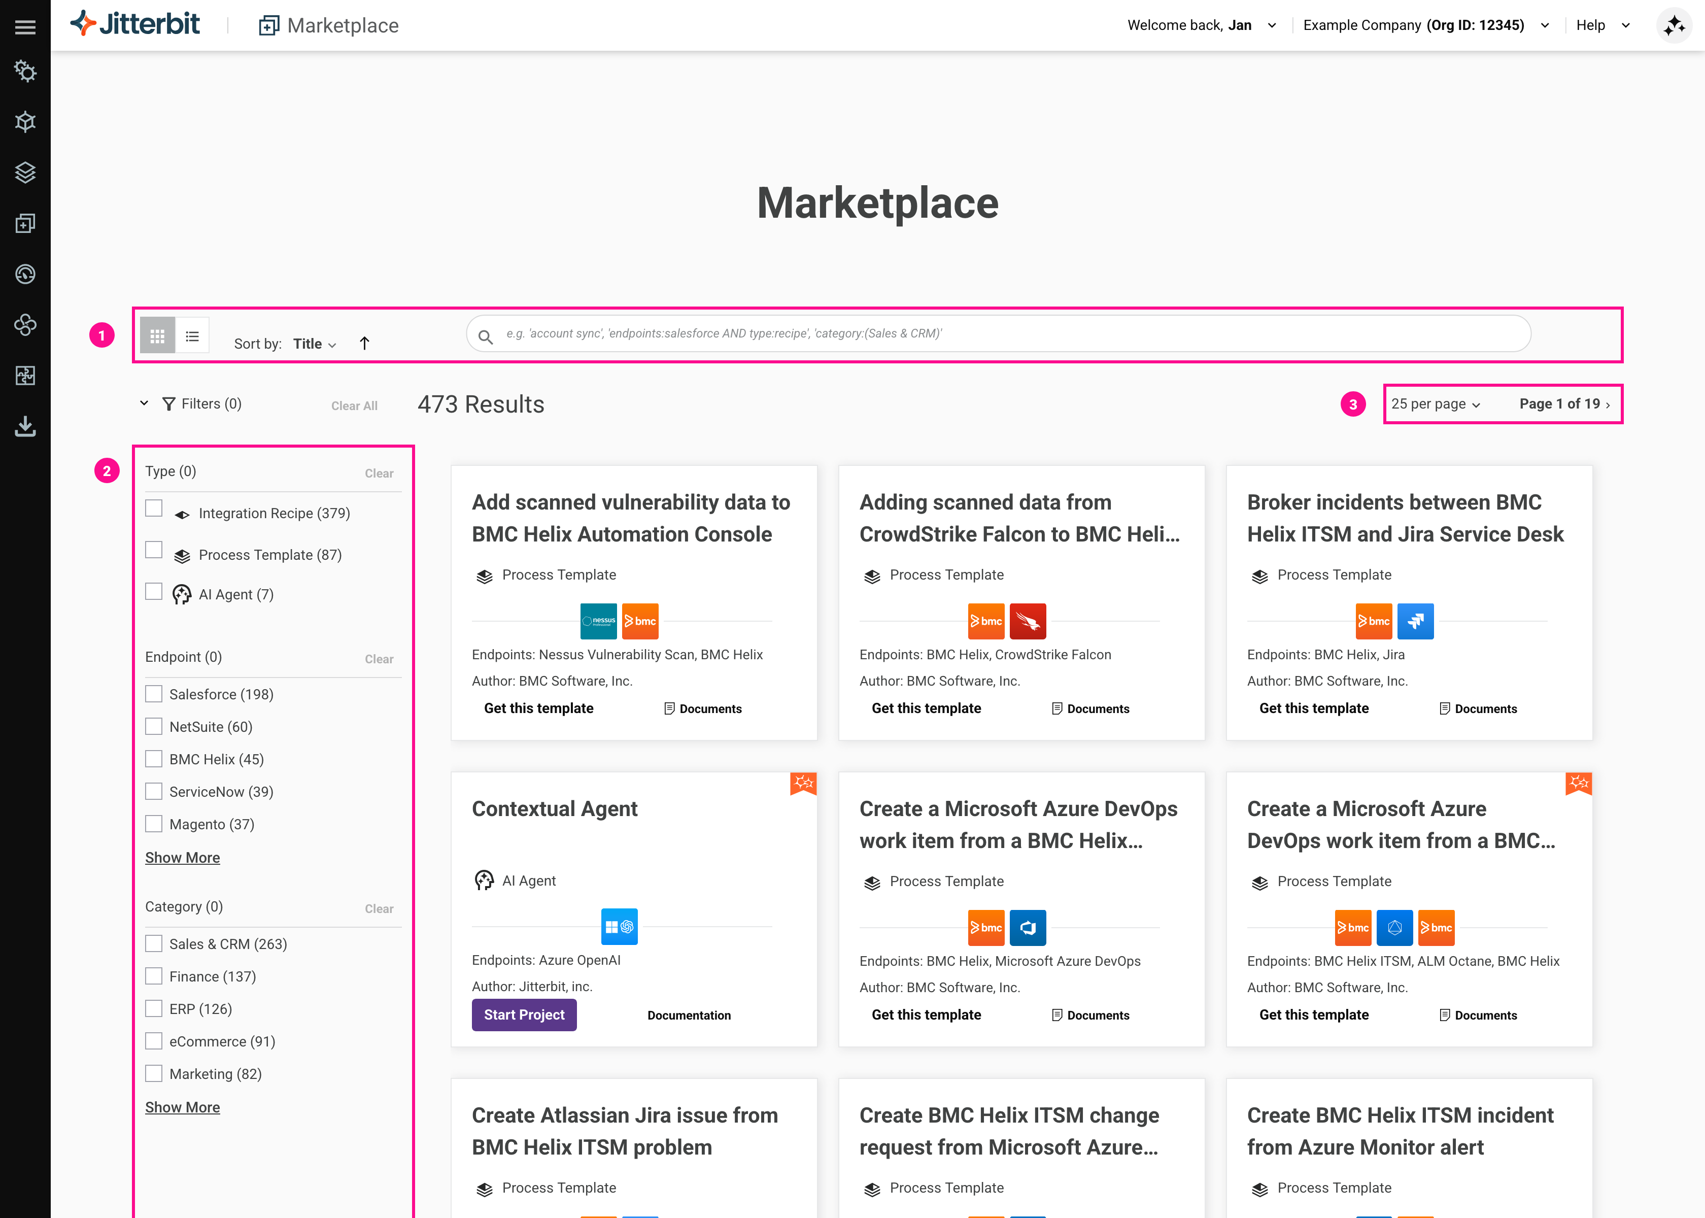
Task: Expand the Help dropdown menu
Action: [x=1604, y=25]
